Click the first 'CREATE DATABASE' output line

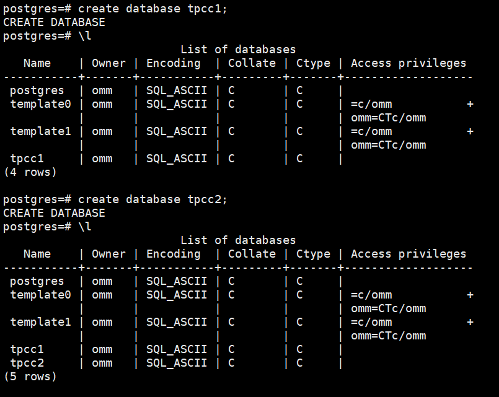[x=54, y=22]
